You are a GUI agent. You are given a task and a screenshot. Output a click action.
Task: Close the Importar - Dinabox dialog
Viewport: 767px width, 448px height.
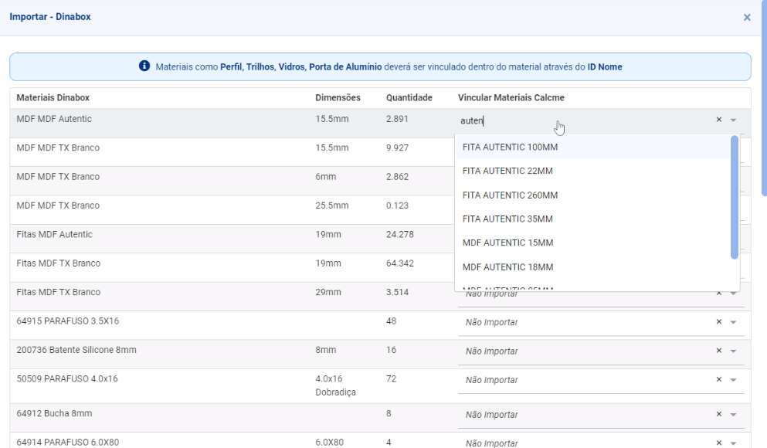pos(746,17)
